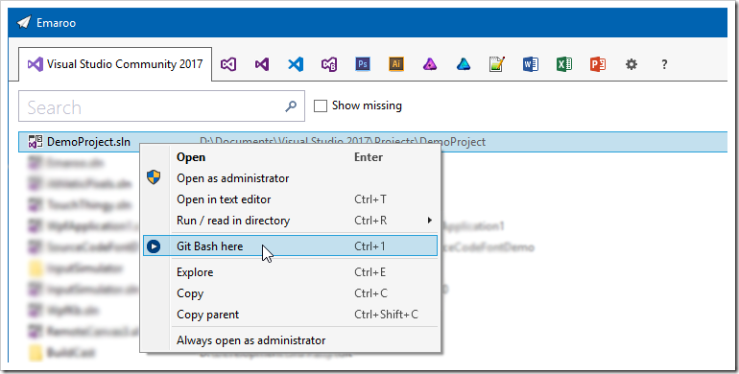
Task: Select Explore in the context menu
Action: (x=290, y=272)
